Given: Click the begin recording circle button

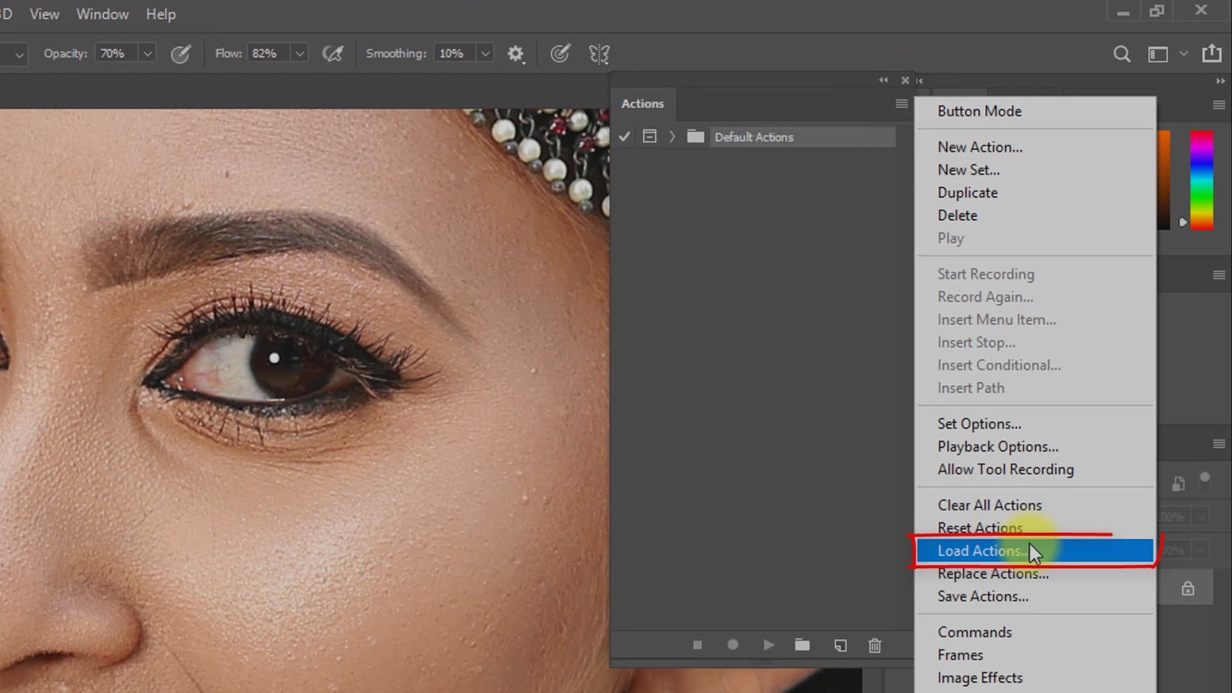Looking at the screenshot, I should [733, 645].
